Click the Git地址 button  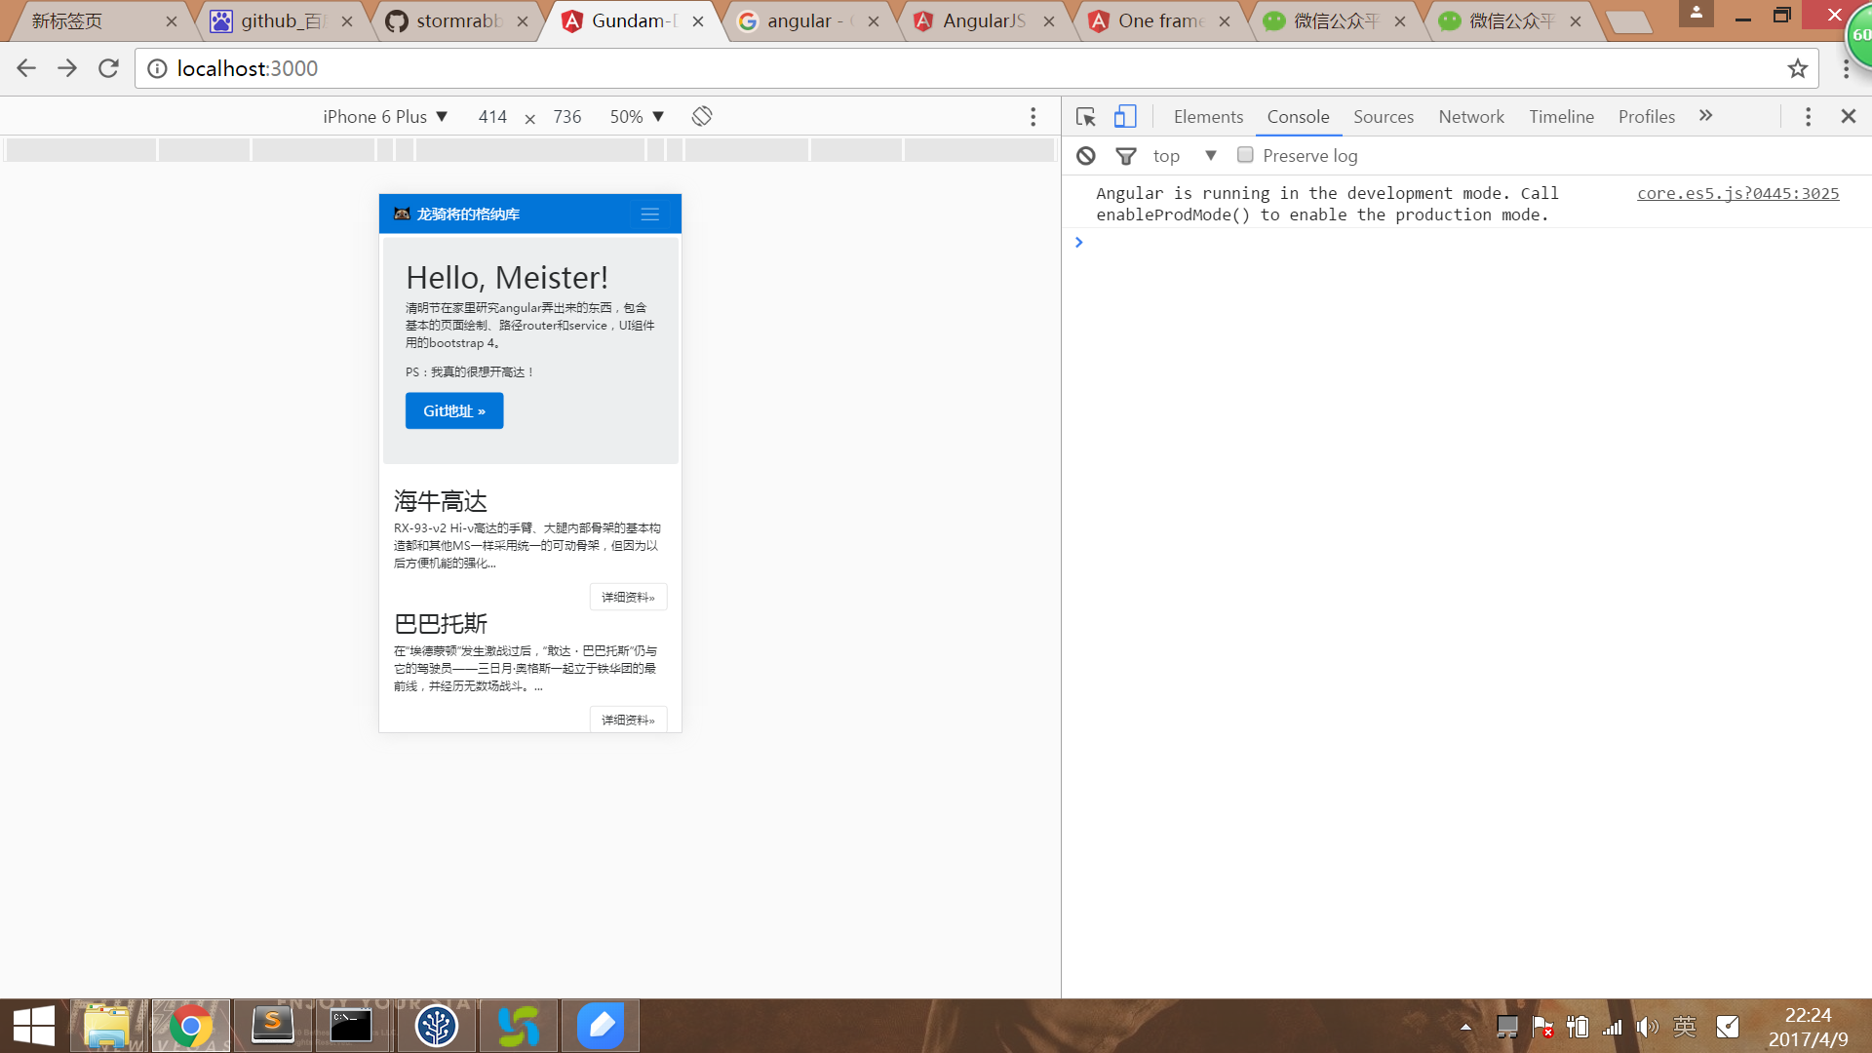click(454, 410)
